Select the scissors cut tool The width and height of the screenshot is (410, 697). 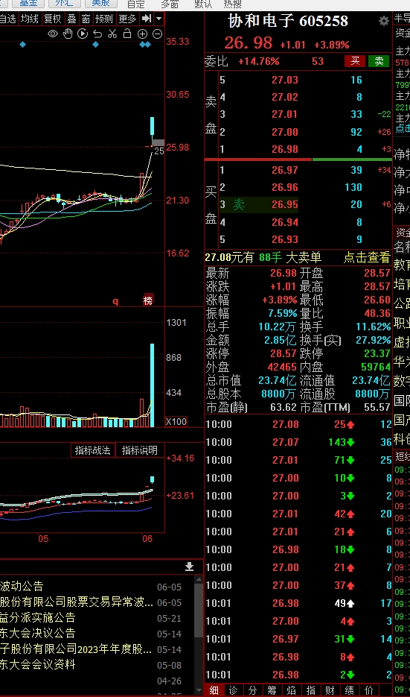pos(112,34)
